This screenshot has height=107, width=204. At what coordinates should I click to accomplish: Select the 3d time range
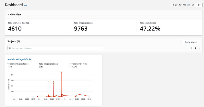click(x=176, y=5)
